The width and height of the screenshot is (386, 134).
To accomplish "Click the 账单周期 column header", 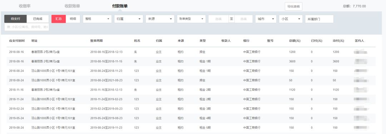I will coord(96,41).
